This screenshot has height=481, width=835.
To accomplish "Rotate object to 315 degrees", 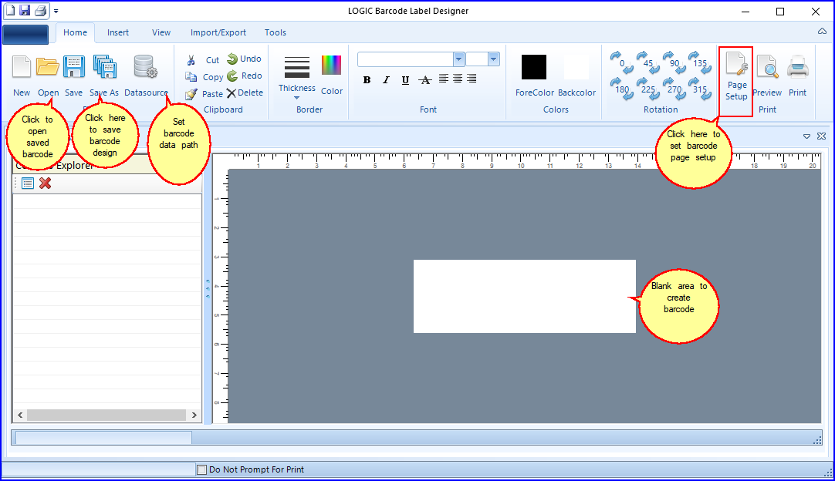I will (x=700, y=89).
